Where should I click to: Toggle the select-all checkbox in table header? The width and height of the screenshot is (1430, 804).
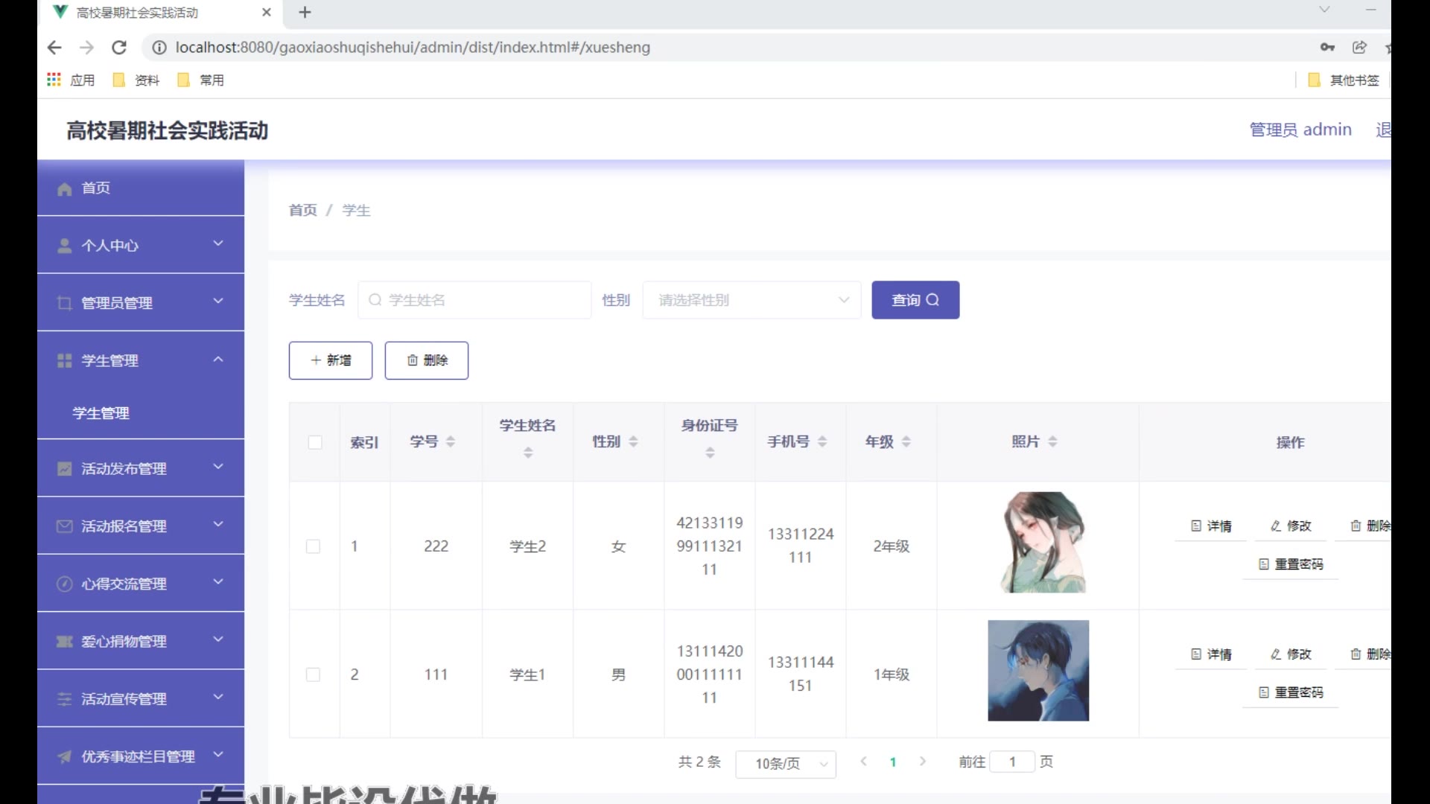coord(315,443)
